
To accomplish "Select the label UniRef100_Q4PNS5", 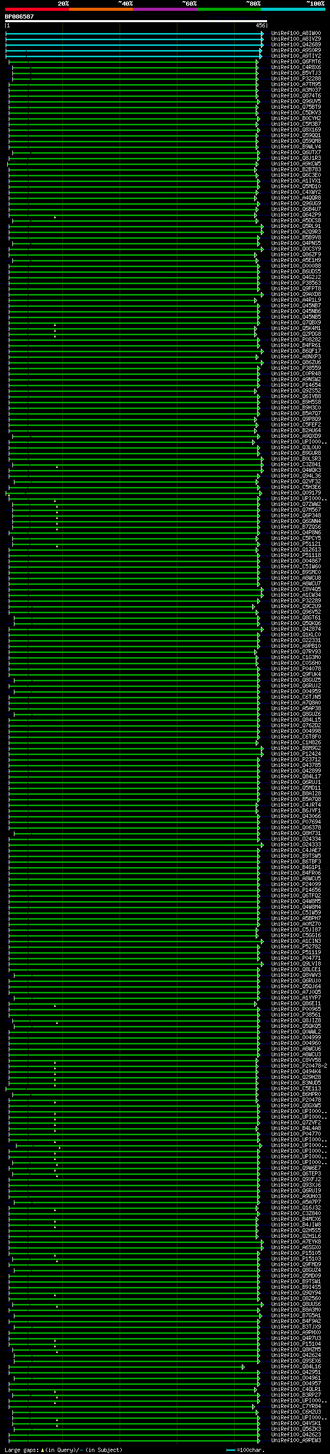I will [295, 243].
